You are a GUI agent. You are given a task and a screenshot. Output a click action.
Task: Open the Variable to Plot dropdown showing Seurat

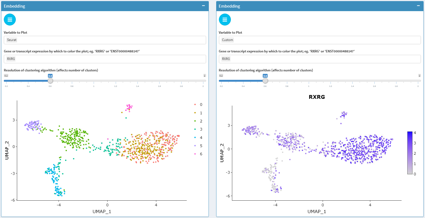click(105, 40)
